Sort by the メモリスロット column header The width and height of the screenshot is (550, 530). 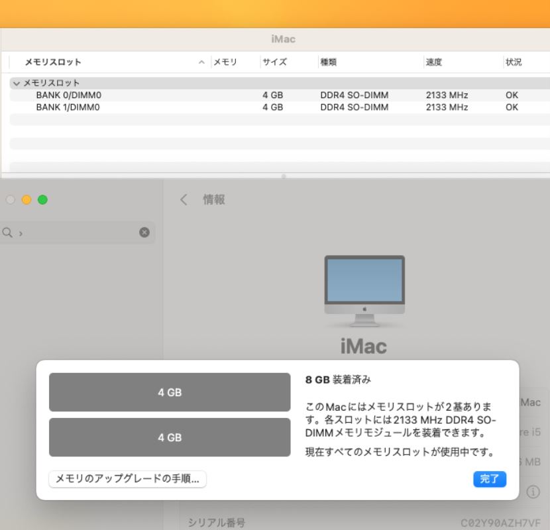pos(53,62)
